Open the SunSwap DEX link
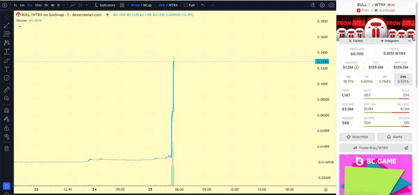The image size is (418, 195). coord(385,10)
